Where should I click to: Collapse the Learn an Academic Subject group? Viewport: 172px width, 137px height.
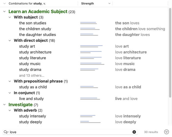pos(5,12)
